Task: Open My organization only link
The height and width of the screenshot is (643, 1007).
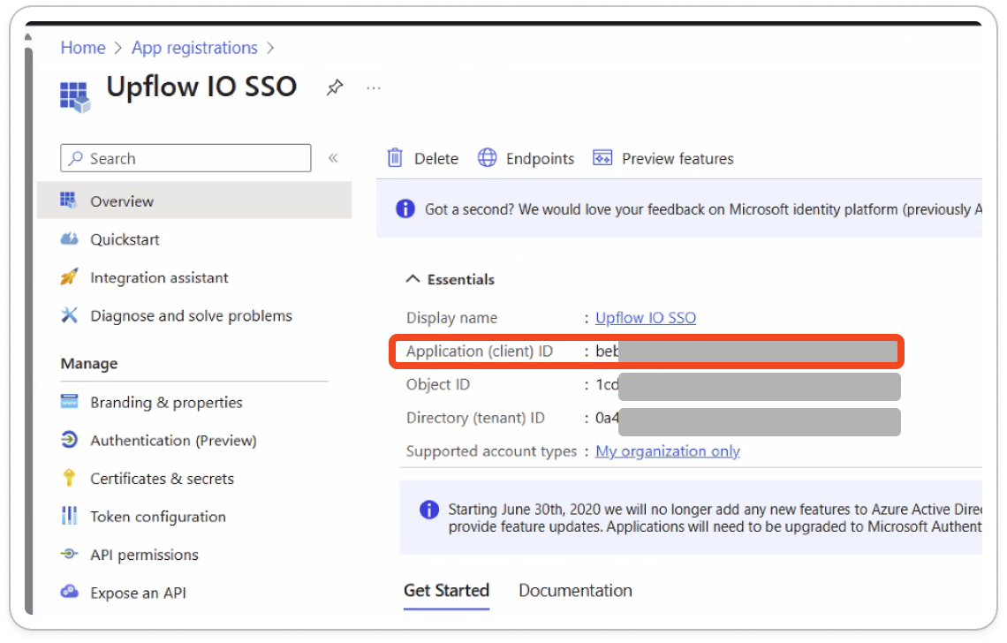Action: pos(667,451)
